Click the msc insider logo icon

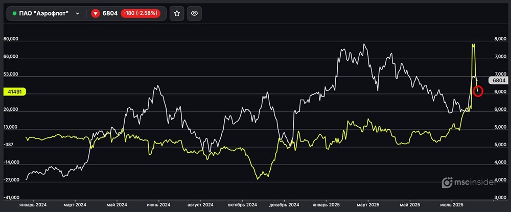447,182
